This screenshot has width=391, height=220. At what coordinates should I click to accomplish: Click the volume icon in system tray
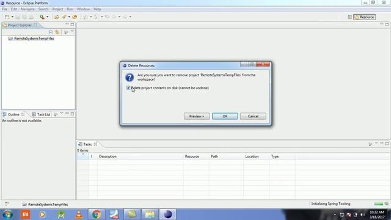(362, 215)
